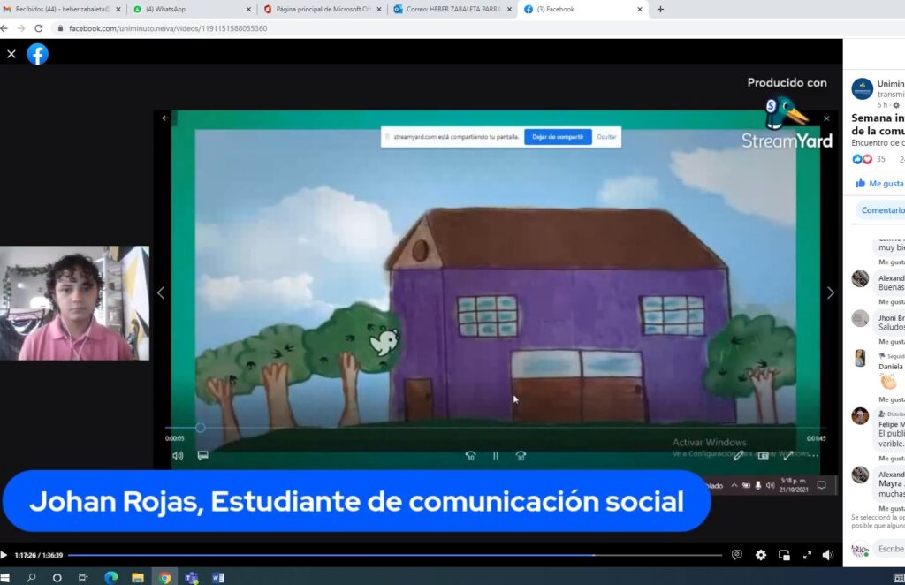Play the Facebook video
Image resolution: width=905 pixels, height=585 pixels.
click(4, 555)
